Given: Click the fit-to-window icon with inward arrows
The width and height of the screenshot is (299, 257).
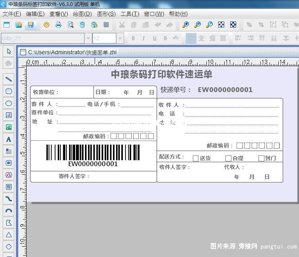Looking at the screenshot, I should pos(221,25).
